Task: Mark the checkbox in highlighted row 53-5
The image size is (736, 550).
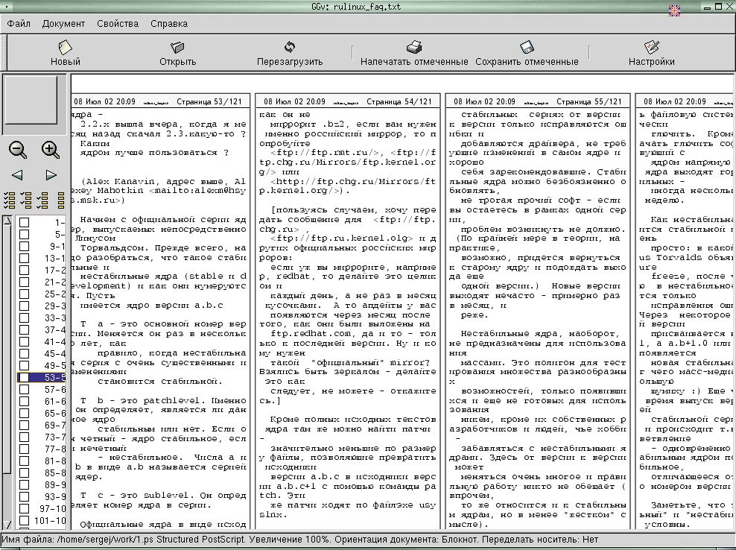Action: [24, 378]
